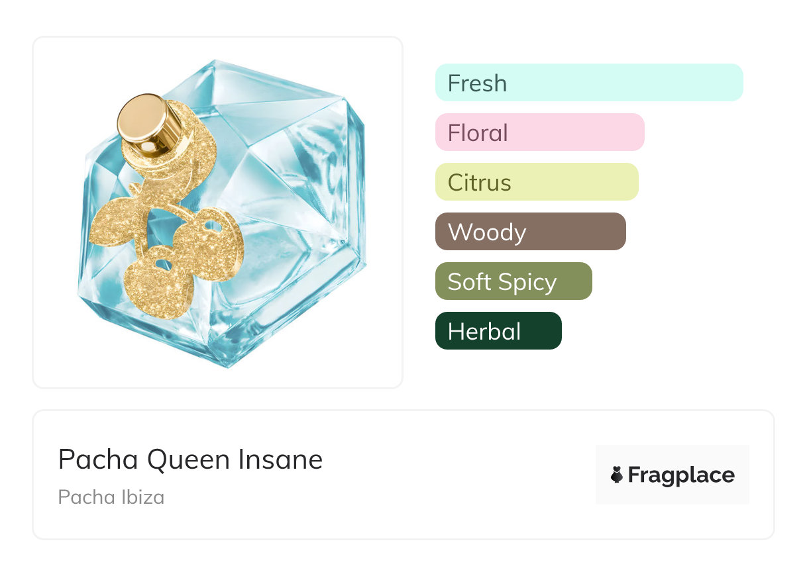The width and height of the screenshot is (807, 572).
Task: Click the Pacha Queen Insane title
Action: (x=190, y=459)
